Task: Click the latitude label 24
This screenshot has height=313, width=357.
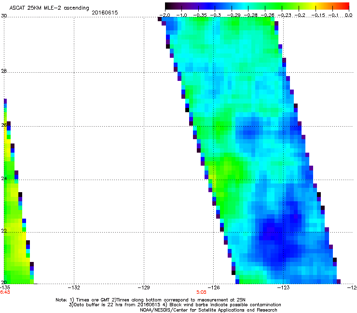Action: [4, 179]
